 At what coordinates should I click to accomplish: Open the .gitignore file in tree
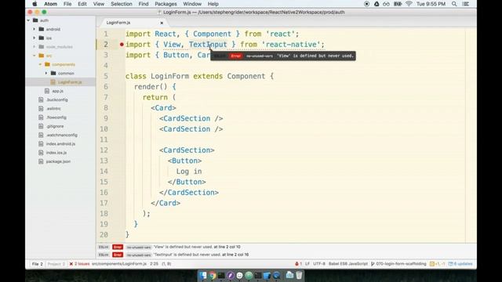click(x=55, y=126)
